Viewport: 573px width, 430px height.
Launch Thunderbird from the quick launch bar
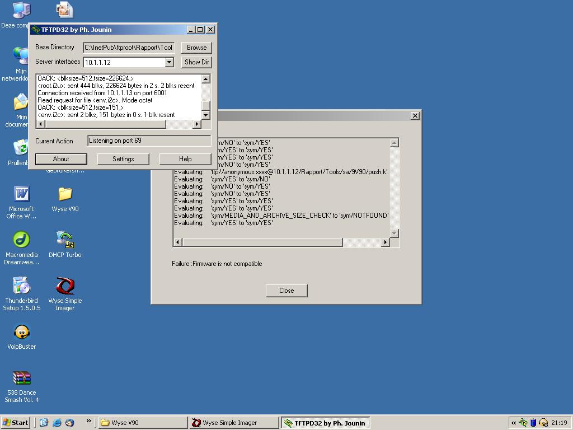pos(69,423)
